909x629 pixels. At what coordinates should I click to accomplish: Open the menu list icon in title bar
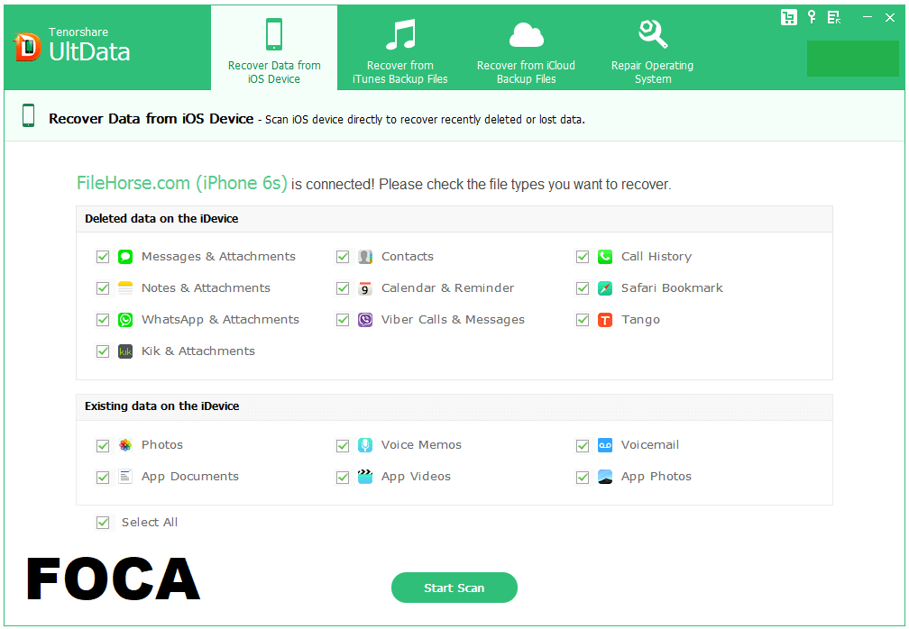tap(834, 17)
